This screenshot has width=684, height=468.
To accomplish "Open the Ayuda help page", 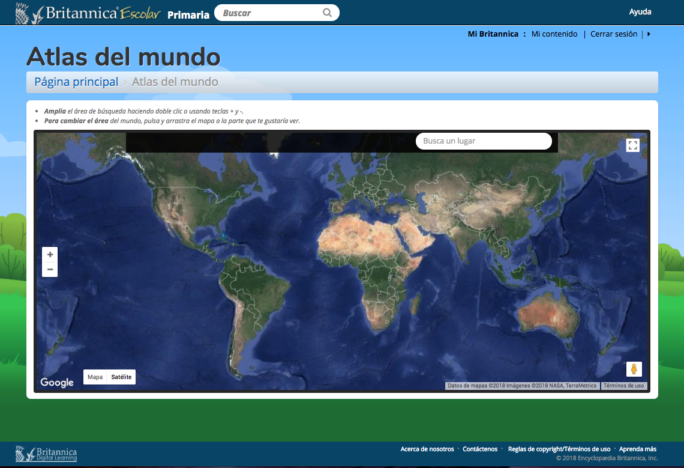I will 640,12.
